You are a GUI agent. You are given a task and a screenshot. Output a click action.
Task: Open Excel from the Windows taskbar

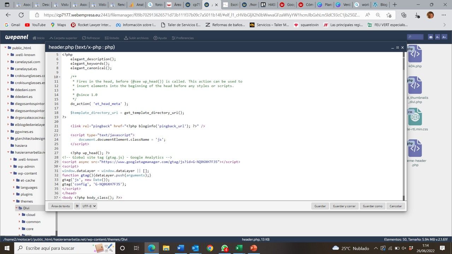(x=238, y=248)
